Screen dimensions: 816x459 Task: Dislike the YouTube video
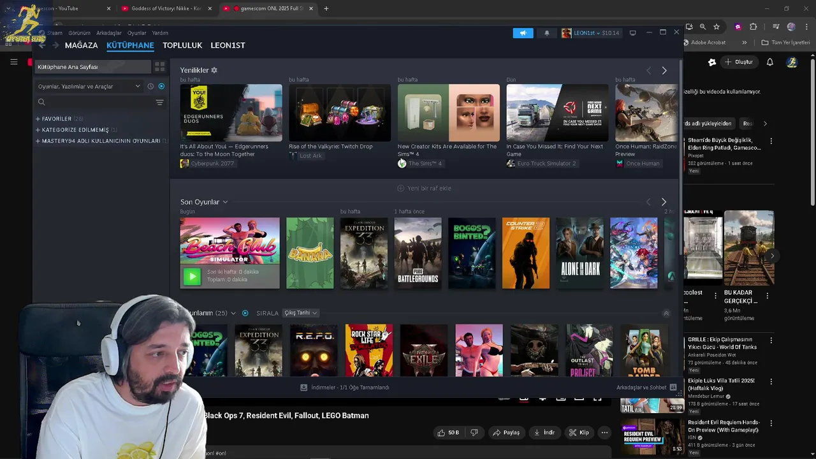point(474,432)
